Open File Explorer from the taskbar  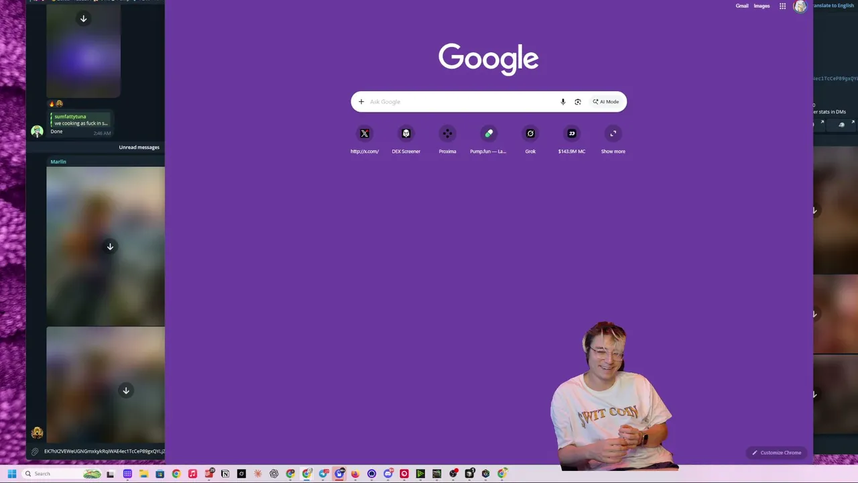coord(143,474)
